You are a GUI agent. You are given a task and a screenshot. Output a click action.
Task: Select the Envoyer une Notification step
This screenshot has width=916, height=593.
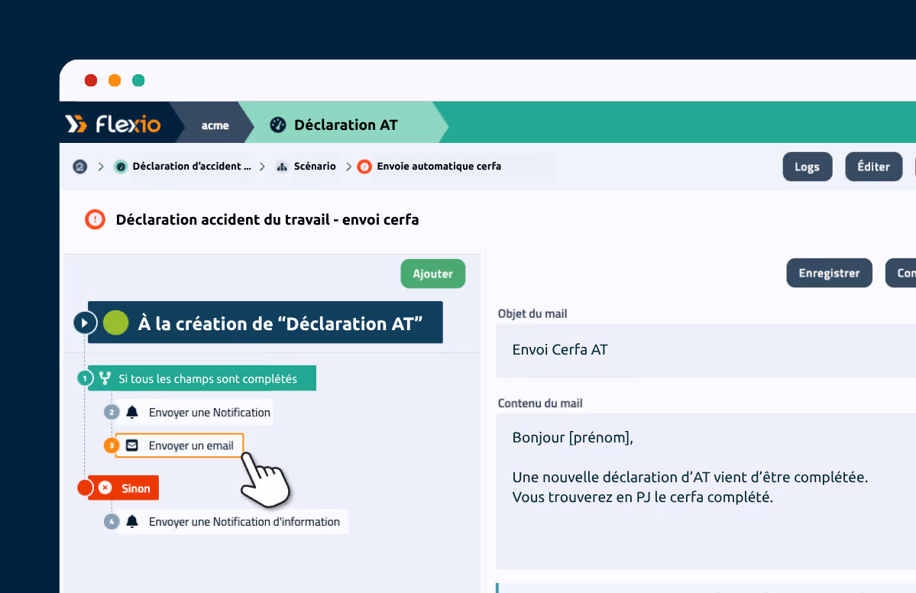click(195, 413)
